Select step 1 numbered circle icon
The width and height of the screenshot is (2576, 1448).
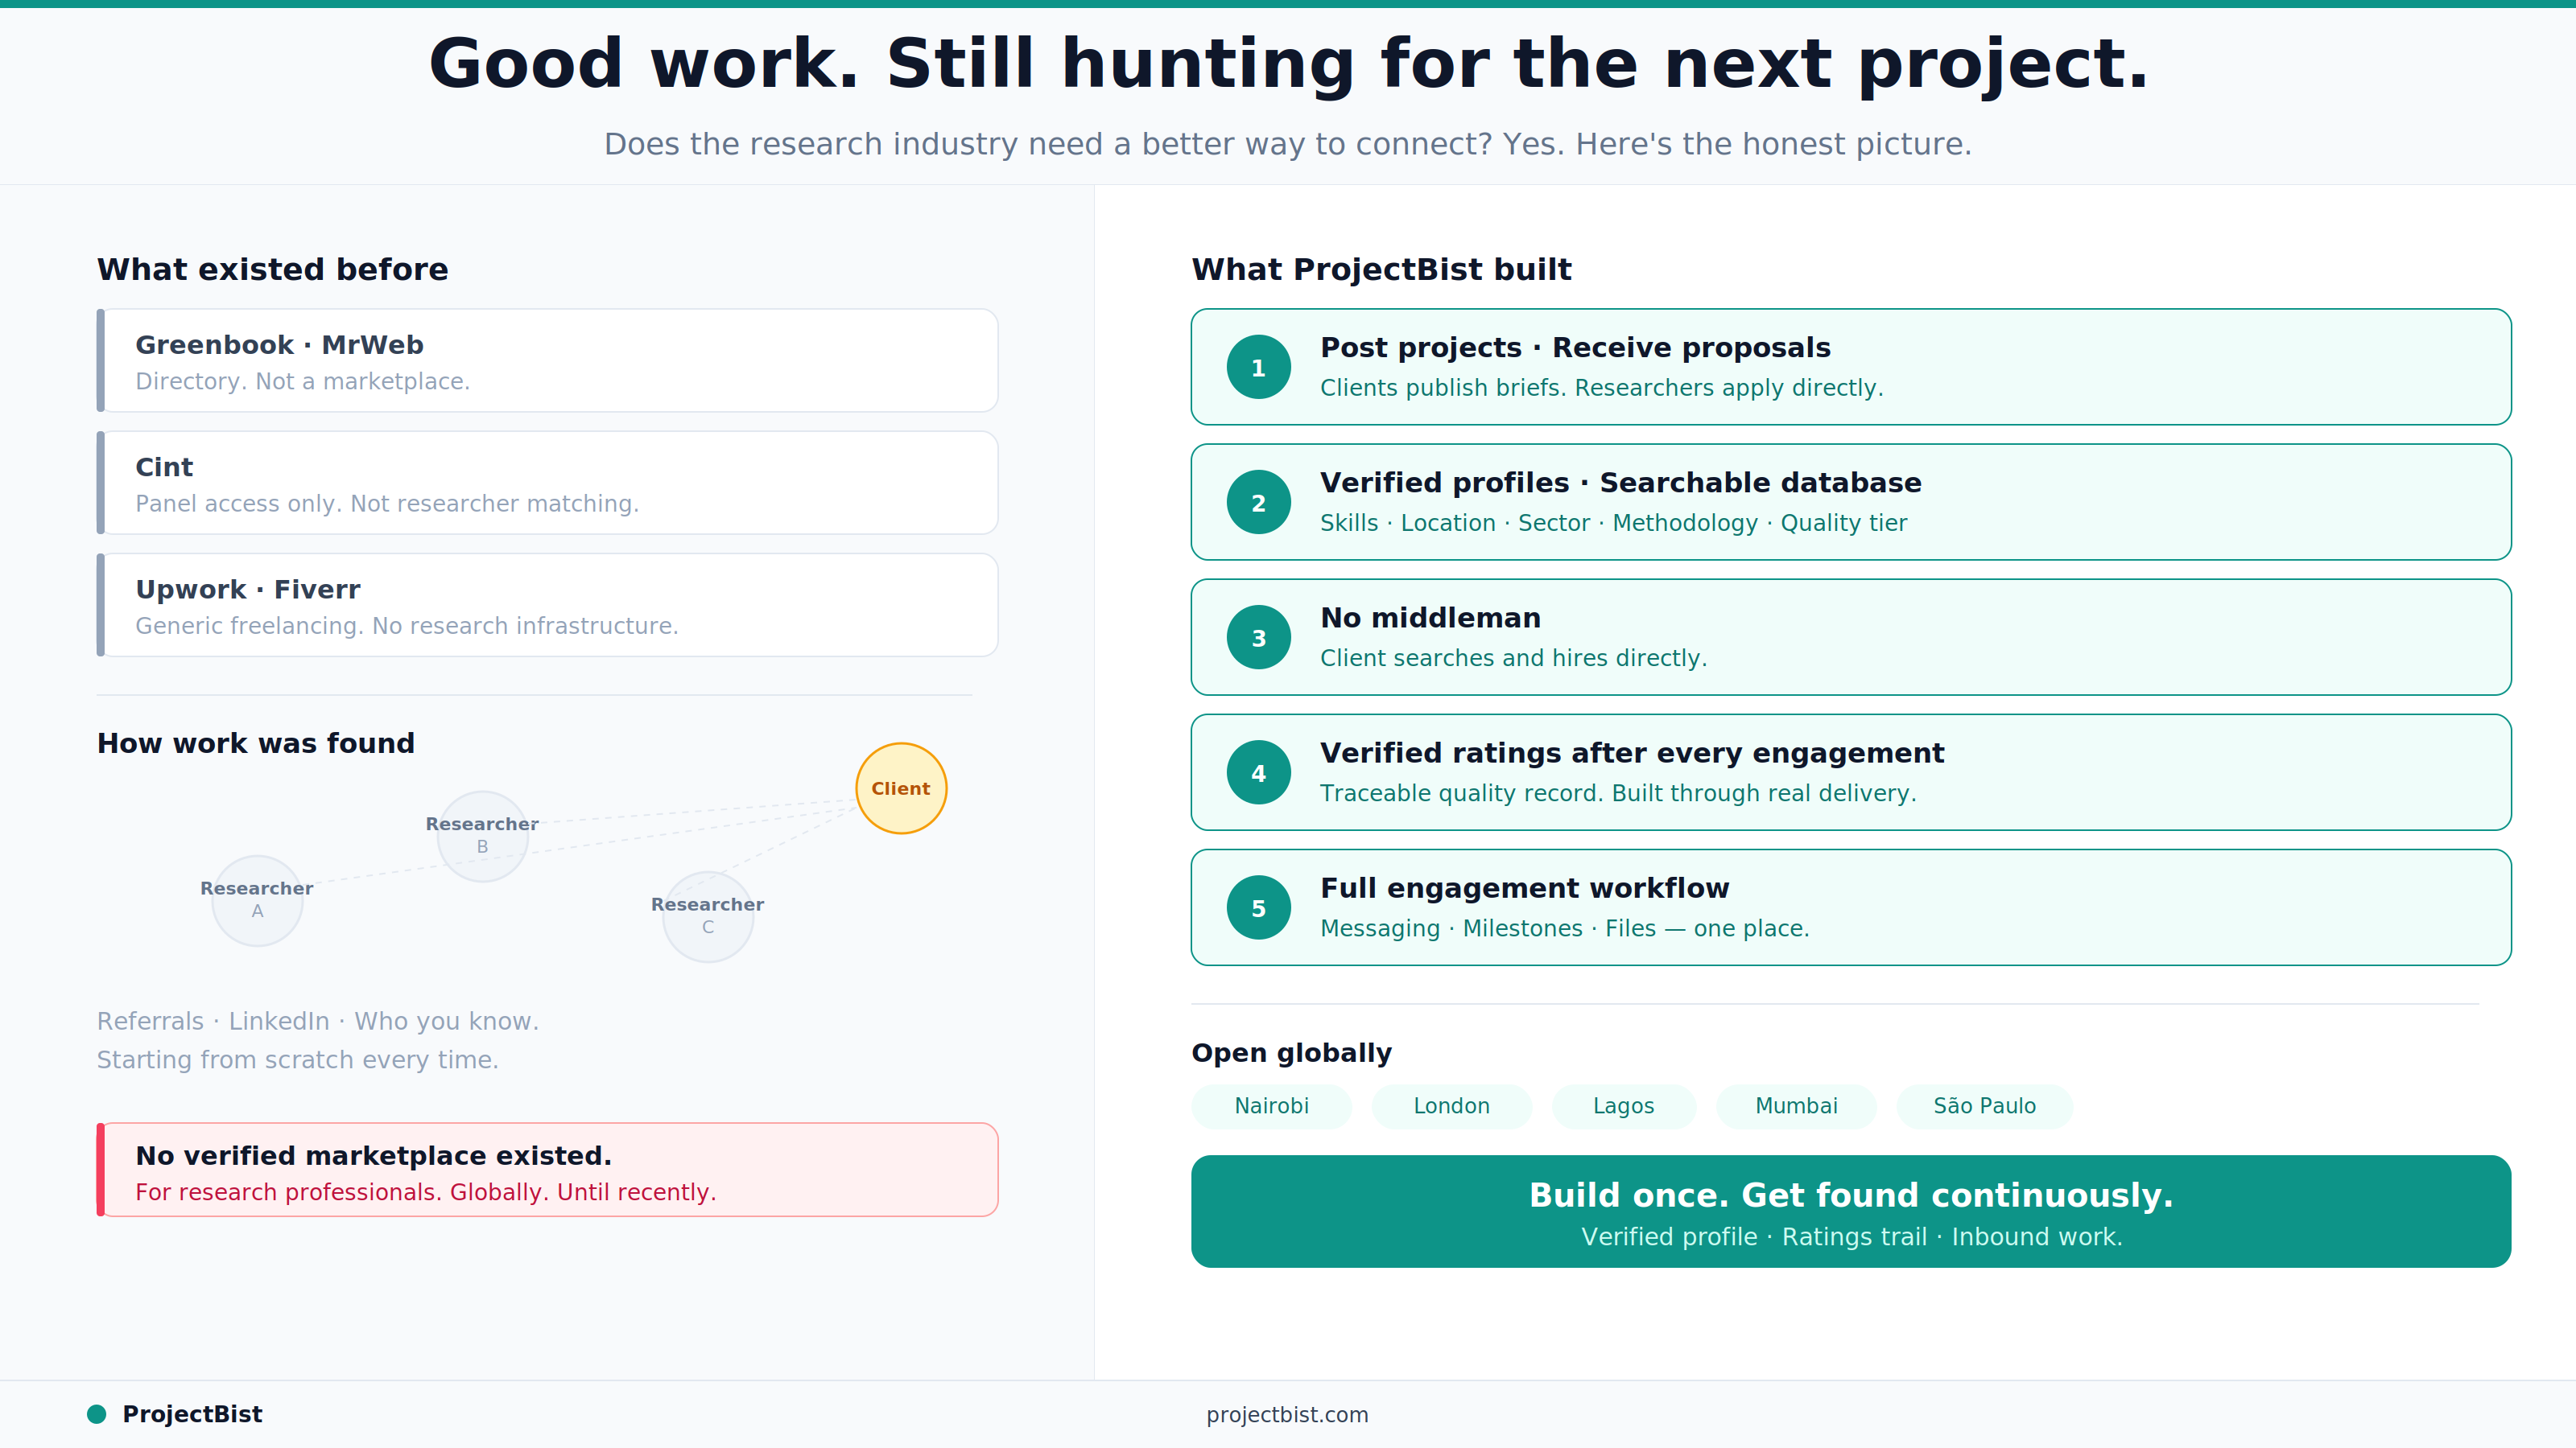pos(1258,367)
